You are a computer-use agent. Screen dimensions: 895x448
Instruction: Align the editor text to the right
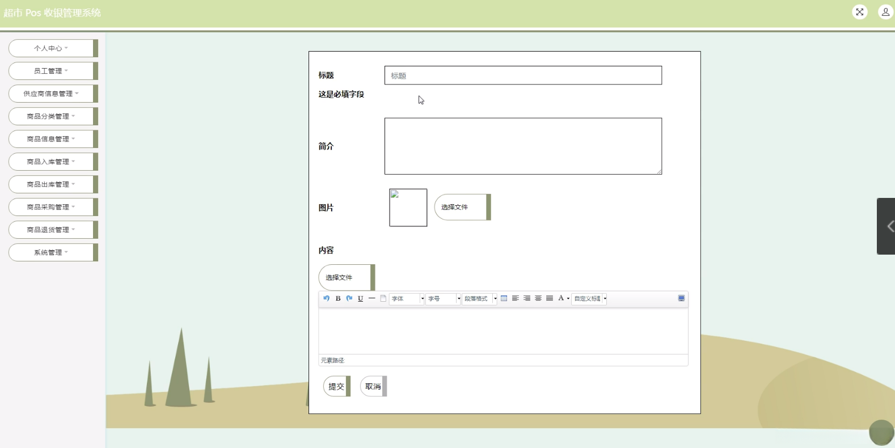click(x=527, y=298)
